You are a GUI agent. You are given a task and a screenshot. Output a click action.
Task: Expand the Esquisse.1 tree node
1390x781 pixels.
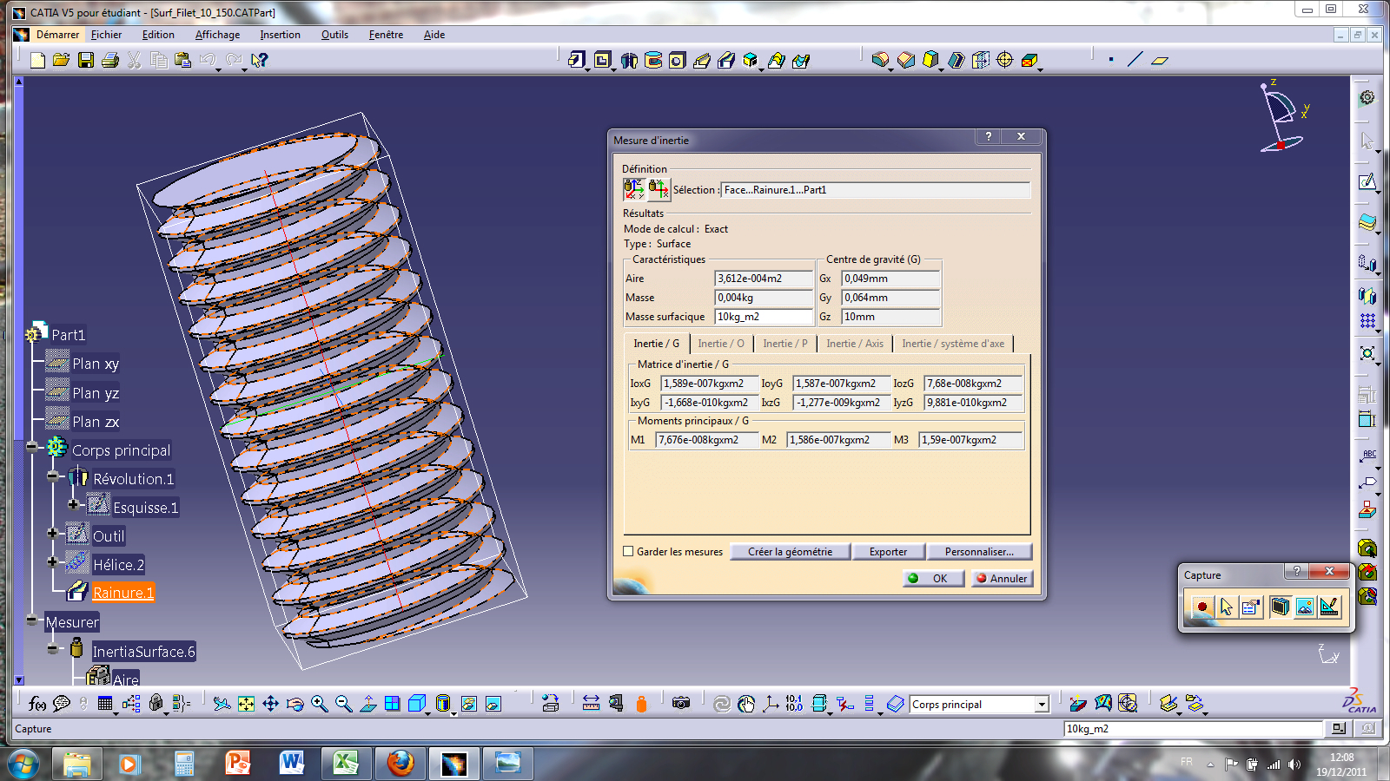point(74,504)
